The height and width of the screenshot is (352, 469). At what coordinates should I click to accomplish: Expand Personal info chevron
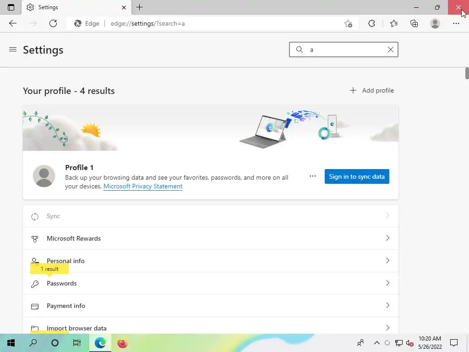point(387,260)
